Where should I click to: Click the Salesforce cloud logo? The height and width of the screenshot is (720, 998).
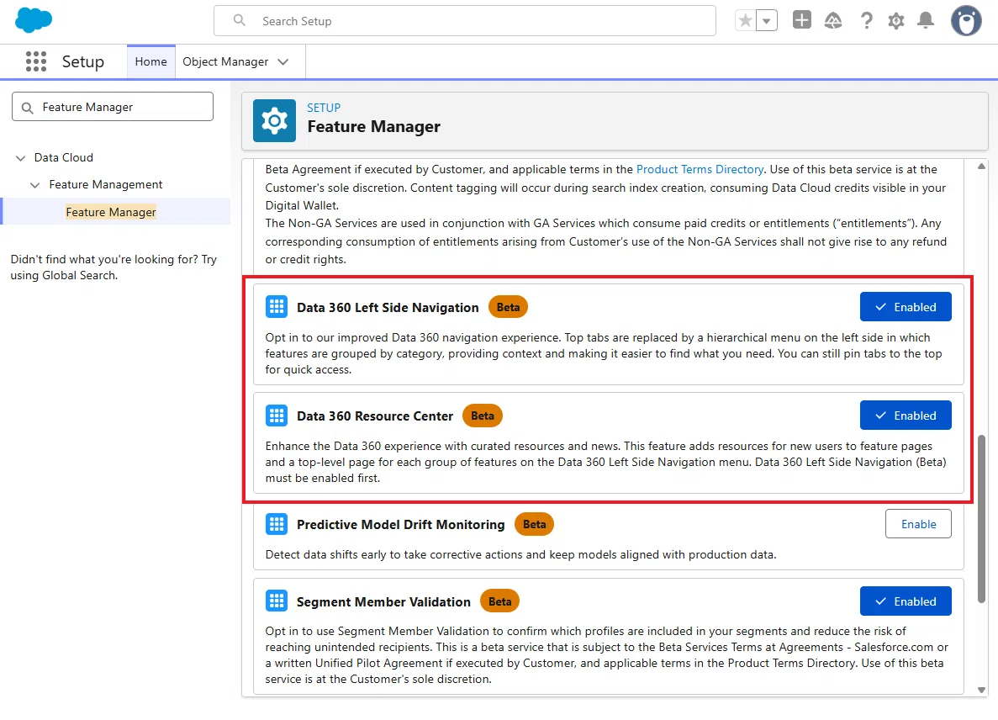click(x=33, y=20)
